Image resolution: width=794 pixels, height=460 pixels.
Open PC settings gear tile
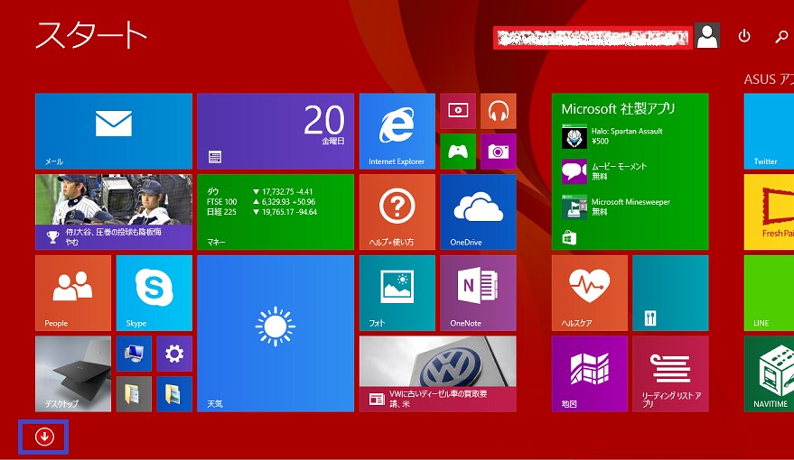[x=174, y=354]
